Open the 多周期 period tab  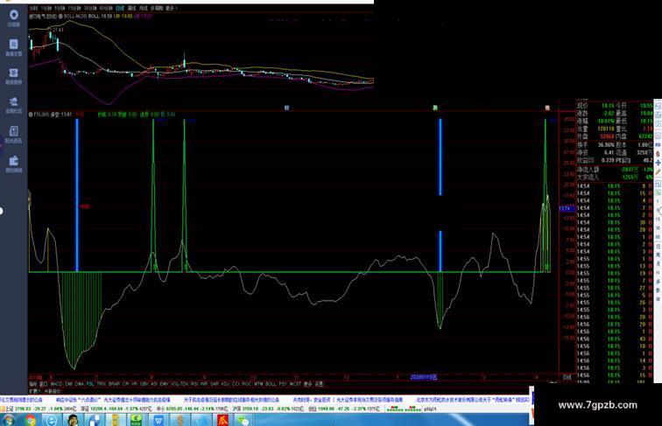point(157,8)
